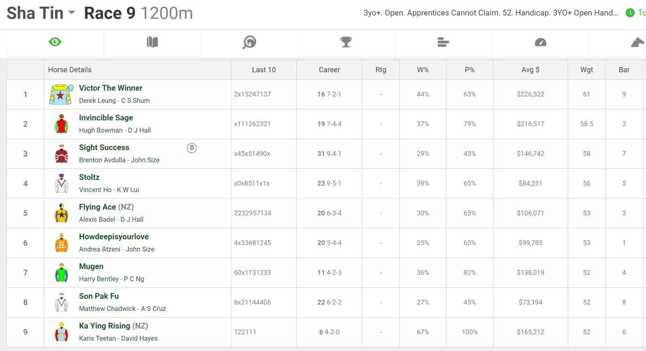Image resolution: width=646 pixels, height=351 pixels.
Task: Select Invincible Sage's name
Action: pos(106,117)
